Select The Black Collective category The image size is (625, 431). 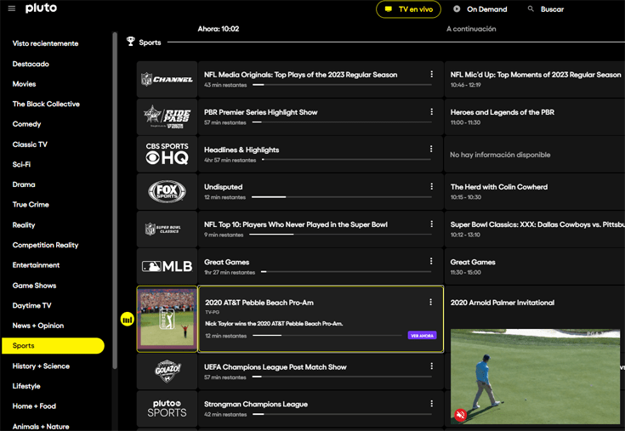pos(46,104)
